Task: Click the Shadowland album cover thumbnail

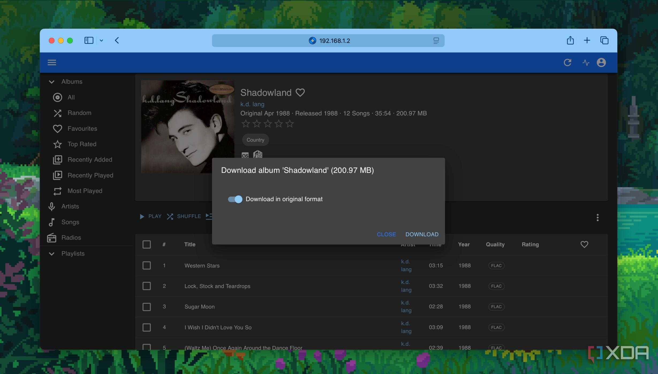Action: pyautogui.click(x=188, y=127)
